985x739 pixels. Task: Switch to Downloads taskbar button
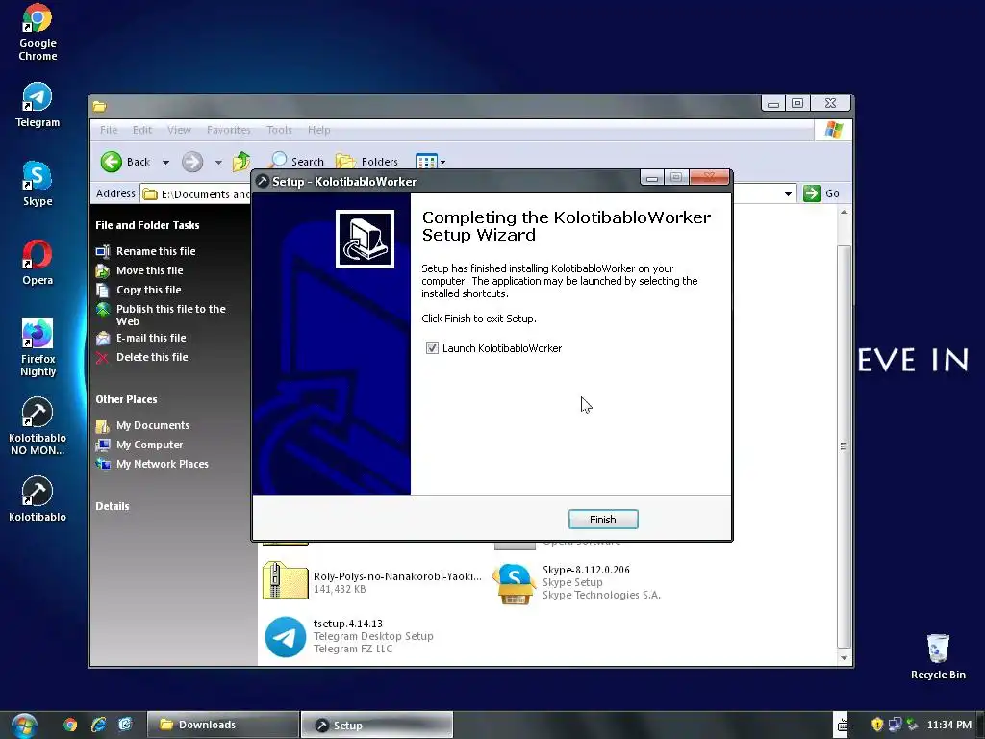[x=222, y=726]
